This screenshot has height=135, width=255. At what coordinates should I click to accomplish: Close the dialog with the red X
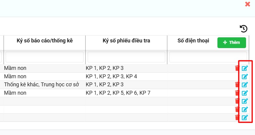(247, 4)
